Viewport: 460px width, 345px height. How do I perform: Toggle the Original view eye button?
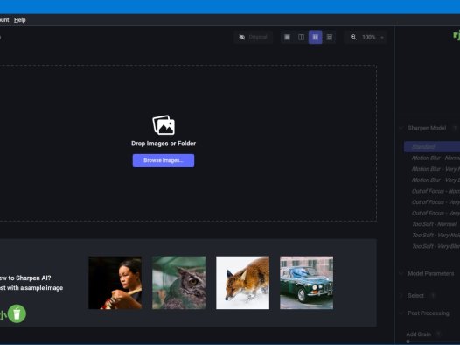pyautogui.click(x=253, y=37)
